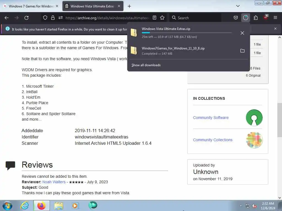Show hidden system tray icons arrow
The image size is (282, 211).
[241, 206]
